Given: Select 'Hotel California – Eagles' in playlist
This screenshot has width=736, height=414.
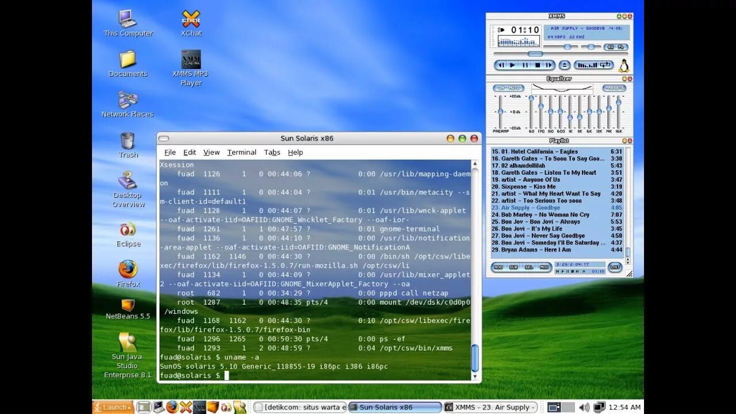Looking at the screenshot, I should (x=557, y=152).
